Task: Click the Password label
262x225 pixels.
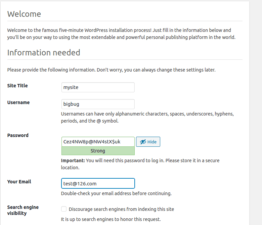Action: pyautogui.click(x=18, y=135)
